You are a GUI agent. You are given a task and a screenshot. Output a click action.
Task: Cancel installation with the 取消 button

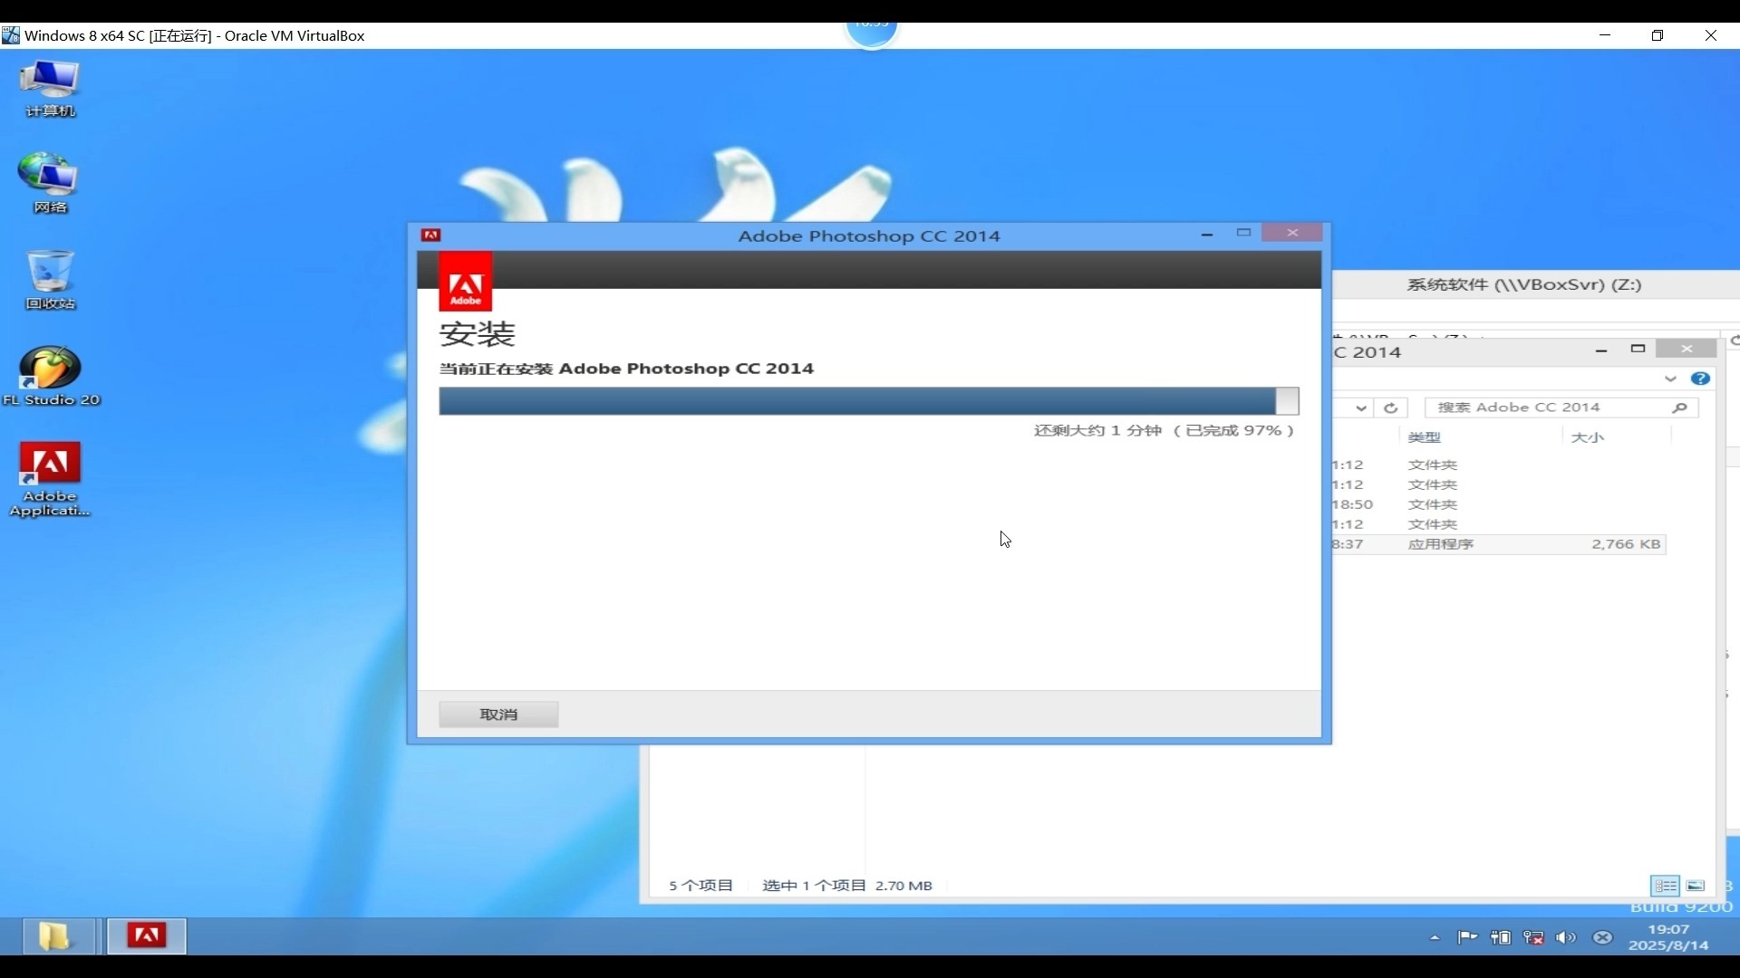tap(498, 714)
